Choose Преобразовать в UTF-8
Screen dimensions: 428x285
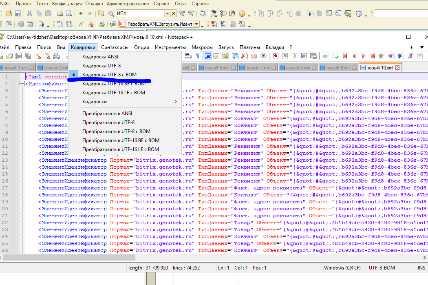[124, 122]
